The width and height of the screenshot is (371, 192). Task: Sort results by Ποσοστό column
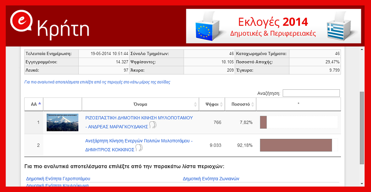(240, 104)
